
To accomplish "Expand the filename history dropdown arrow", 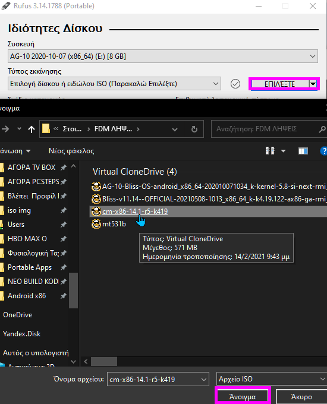I will [x=203, y=379].
